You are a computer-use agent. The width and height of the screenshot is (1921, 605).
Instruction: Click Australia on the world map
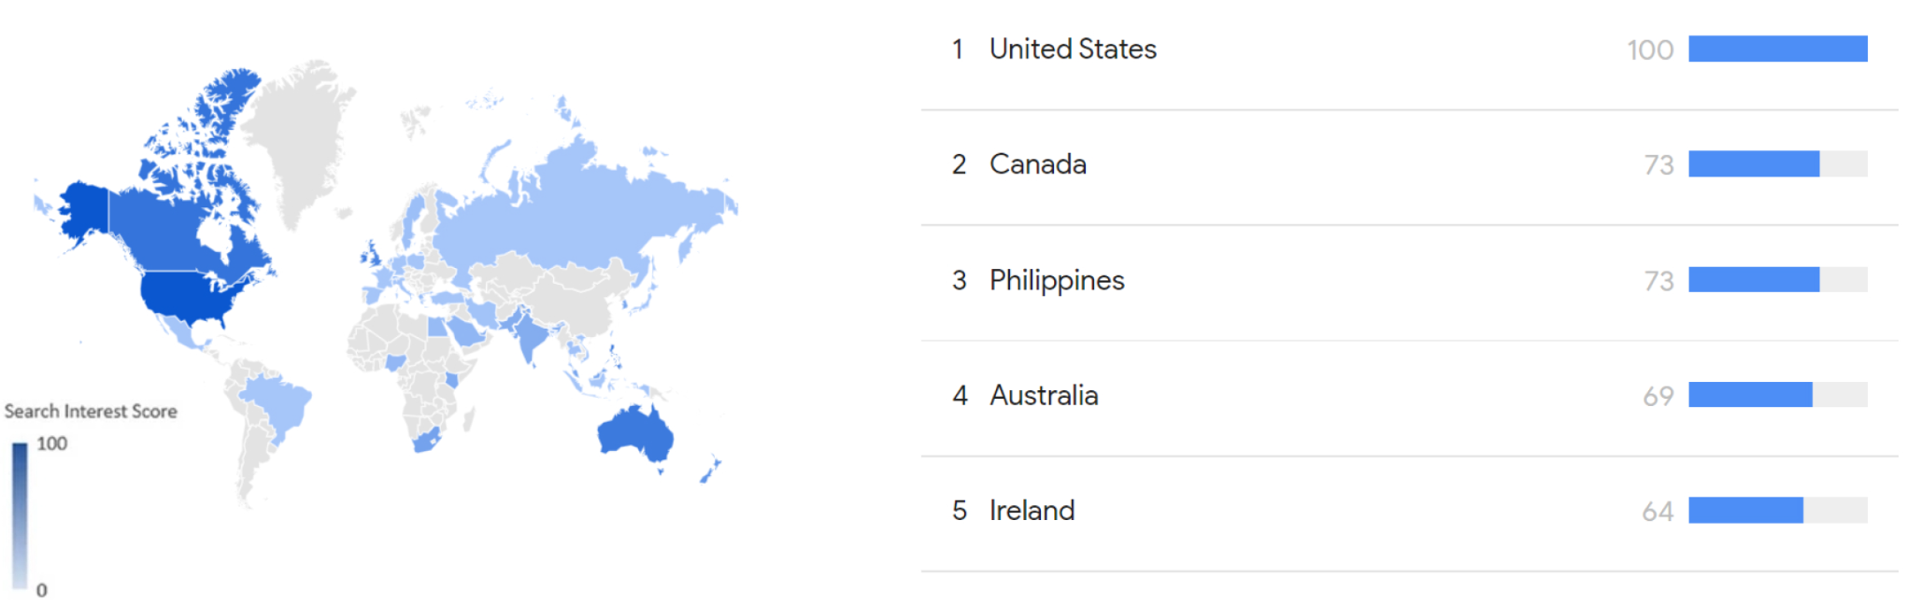[x=636, y=436]
